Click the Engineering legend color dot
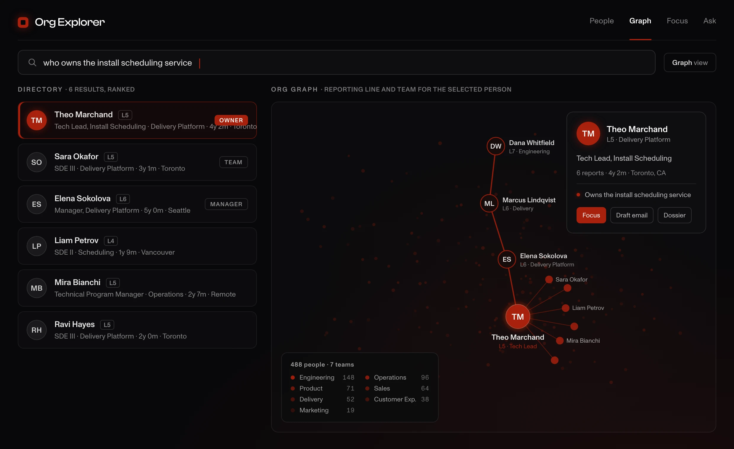The height and width of the screenshot is (449, 734). tap(292, 377)
